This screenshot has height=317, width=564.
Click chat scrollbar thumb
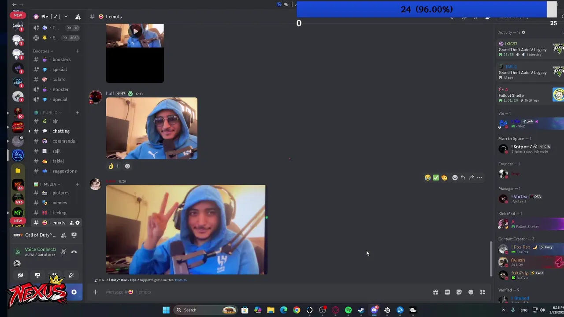(491, 259)
